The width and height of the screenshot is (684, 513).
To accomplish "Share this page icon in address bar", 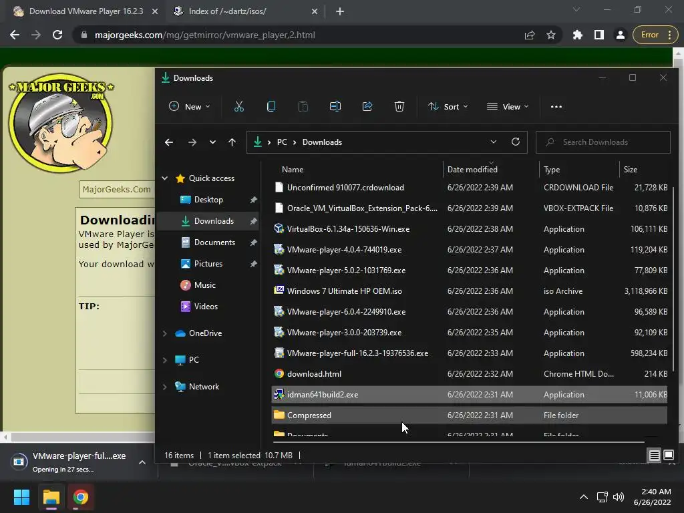I will click(x=530, y=35).
